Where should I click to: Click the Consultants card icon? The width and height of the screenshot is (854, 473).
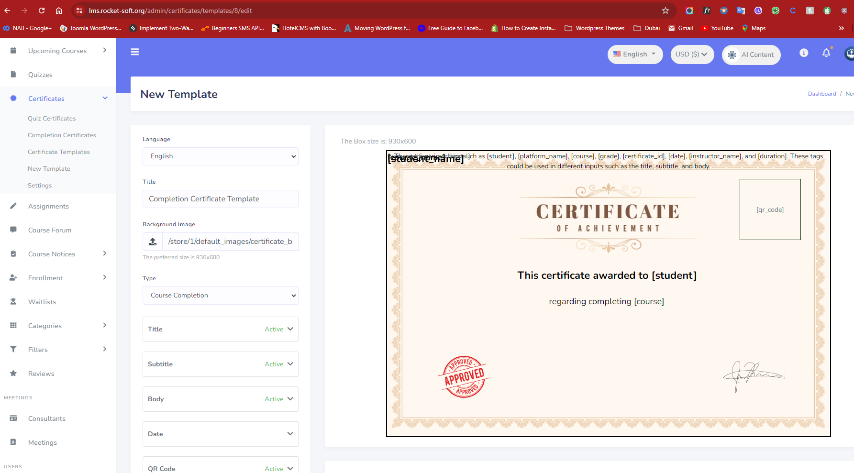13,418
